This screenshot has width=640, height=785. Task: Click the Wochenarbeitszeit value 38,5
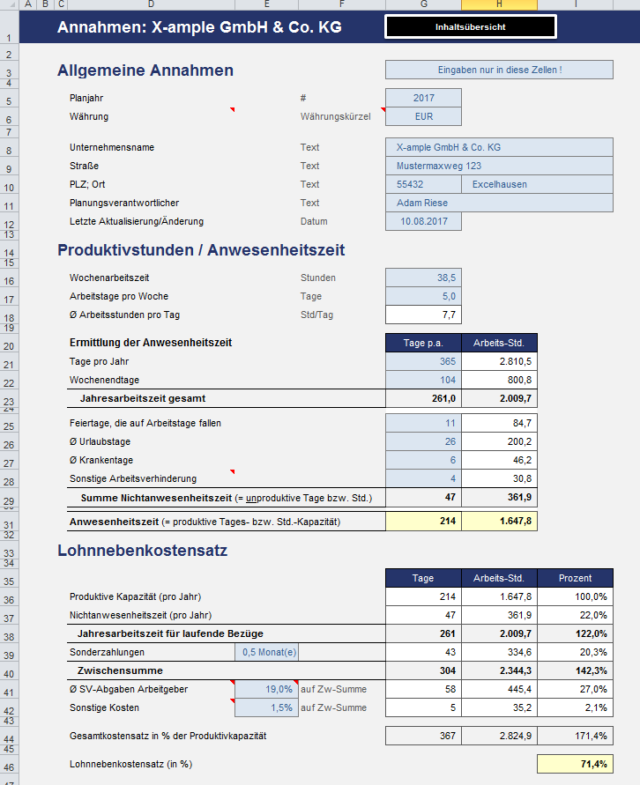point(423,278)
